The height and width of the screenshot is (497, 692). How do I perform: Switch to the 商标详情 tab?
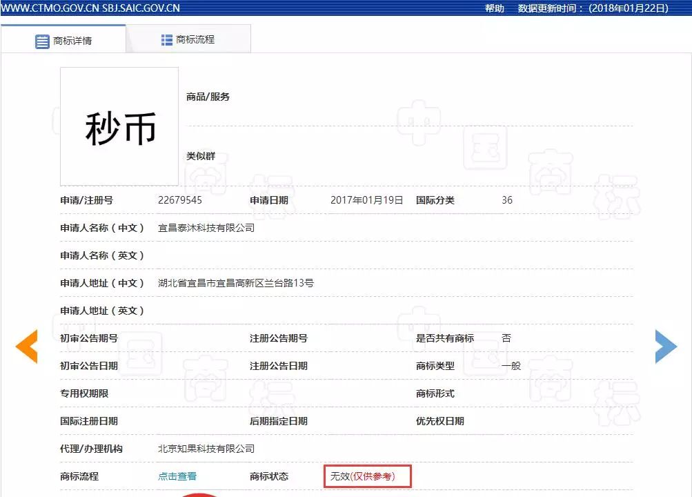63,39
